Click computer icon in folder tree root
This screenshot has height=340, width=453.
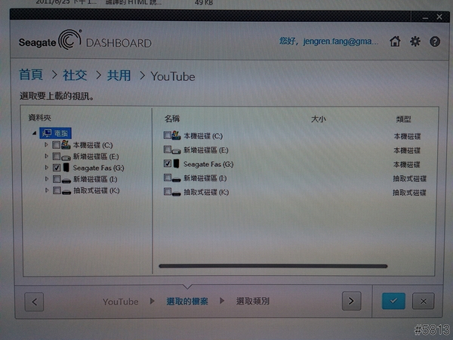(47, 133)
